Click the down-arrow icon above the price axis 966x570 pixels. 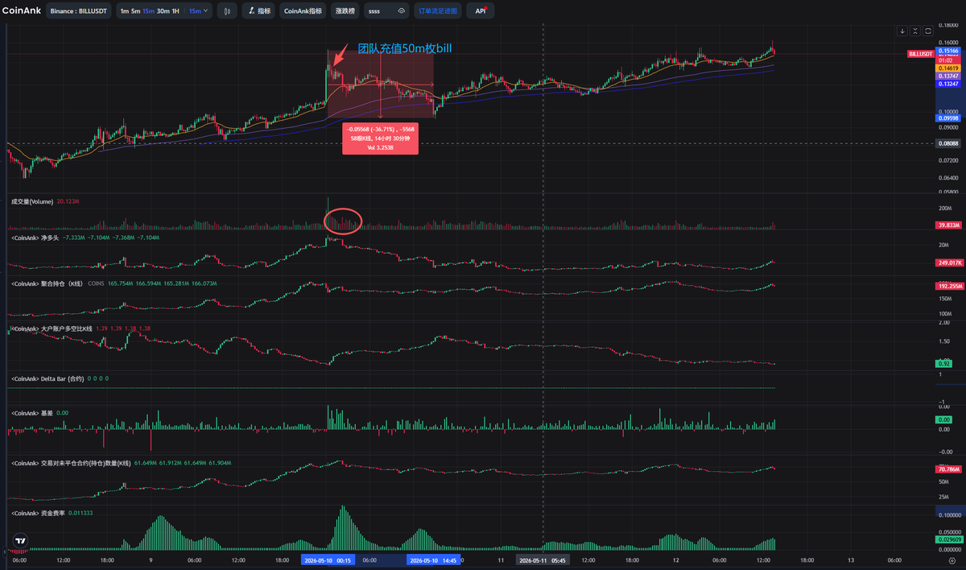903,31
